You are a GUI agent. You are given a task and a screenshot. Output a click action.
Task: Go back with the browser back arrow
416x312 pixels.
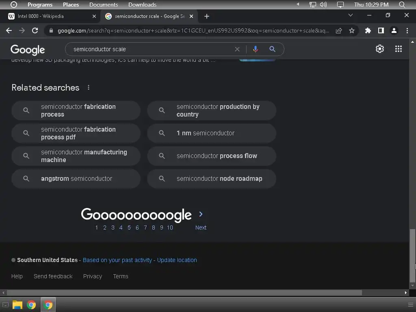point(9,30)
